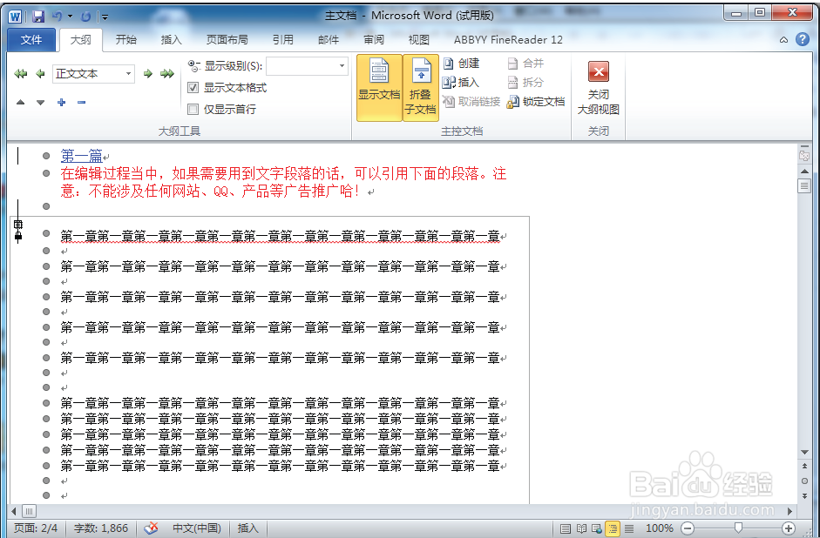Switch to Full Screen Reading view icon
820x538 pixels.
point(581,528)
